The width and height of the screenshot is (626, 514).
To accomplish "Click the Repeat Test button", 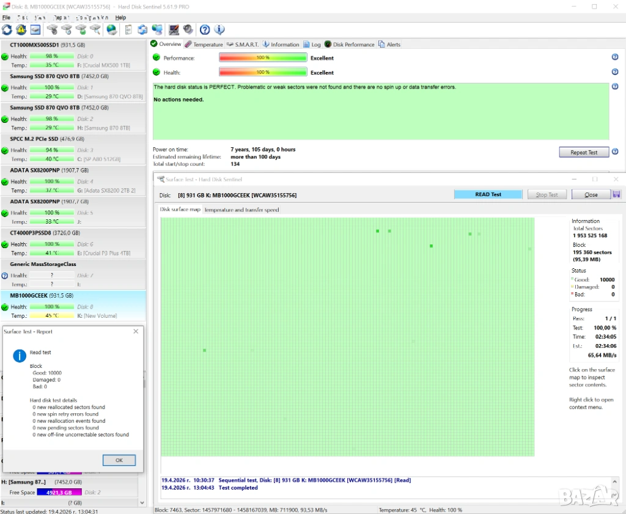I will pos(584,152).
